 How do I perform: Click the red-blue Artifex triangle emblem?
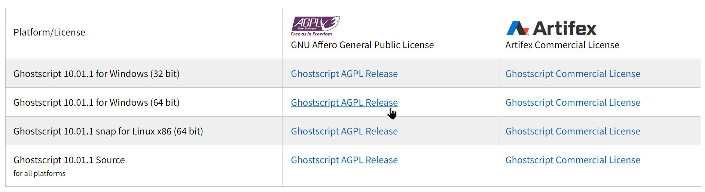pos(518,28)
